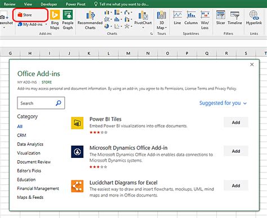Switch to the Developer ribbon tab

49,4
